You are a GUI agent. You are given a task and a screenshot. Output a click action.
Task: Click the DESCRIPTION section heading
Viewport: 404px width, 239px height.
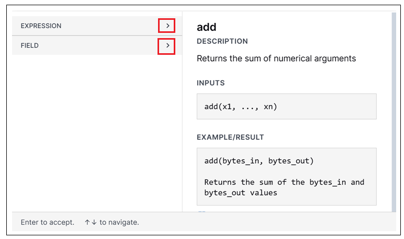222,41
